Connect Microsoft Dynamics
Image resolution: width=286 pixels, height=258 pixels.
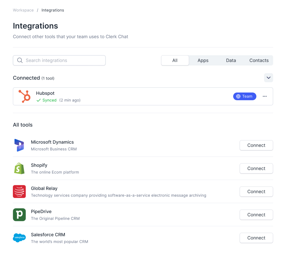point(256,145)
